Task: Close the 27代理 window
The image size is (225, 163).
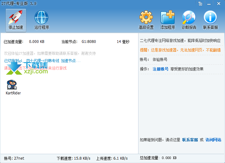Action: point(219,4)
